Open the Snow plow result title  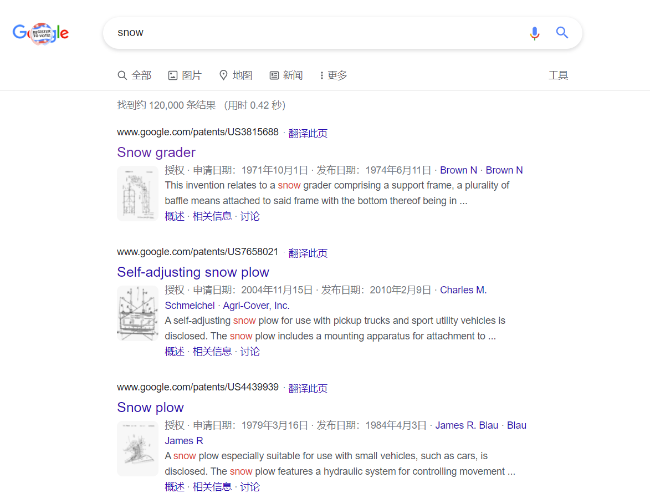pos(150,408)
